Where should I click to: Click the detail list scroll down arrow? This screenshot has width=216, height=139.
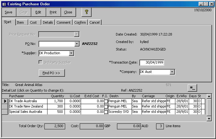209,118
